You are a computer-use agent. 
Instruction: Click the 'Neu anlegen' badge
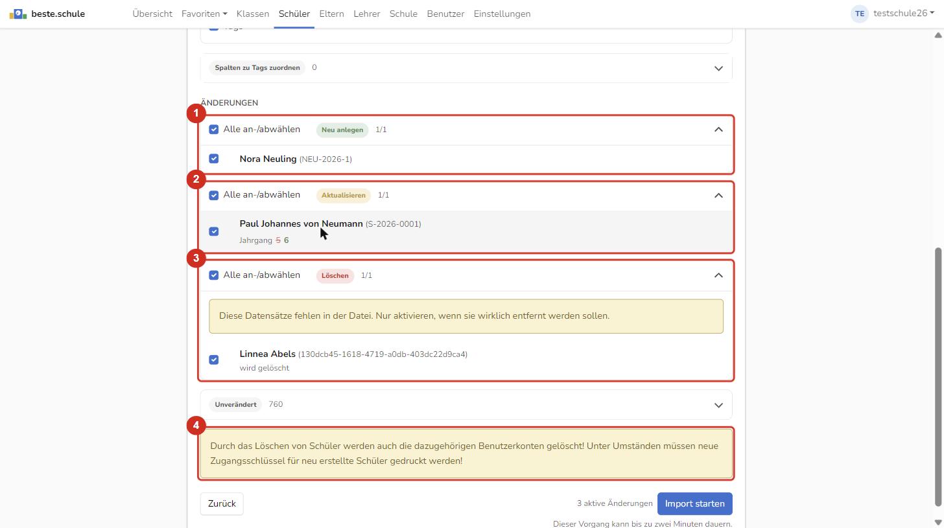coord(342,130)
